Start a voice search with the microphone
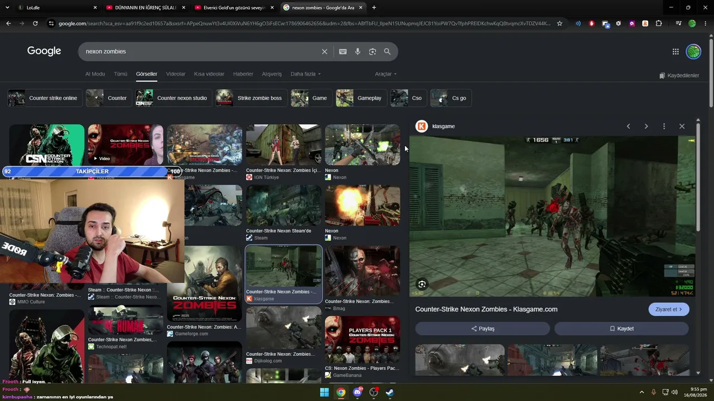This screenshot has height=401, width=714. (x=358, y=51)
